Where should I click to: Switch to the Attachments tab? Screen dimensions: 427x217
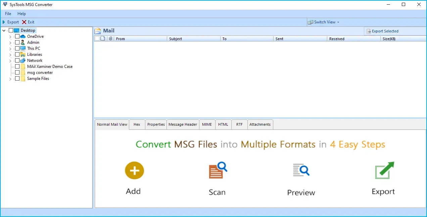[x=260, y=124]
